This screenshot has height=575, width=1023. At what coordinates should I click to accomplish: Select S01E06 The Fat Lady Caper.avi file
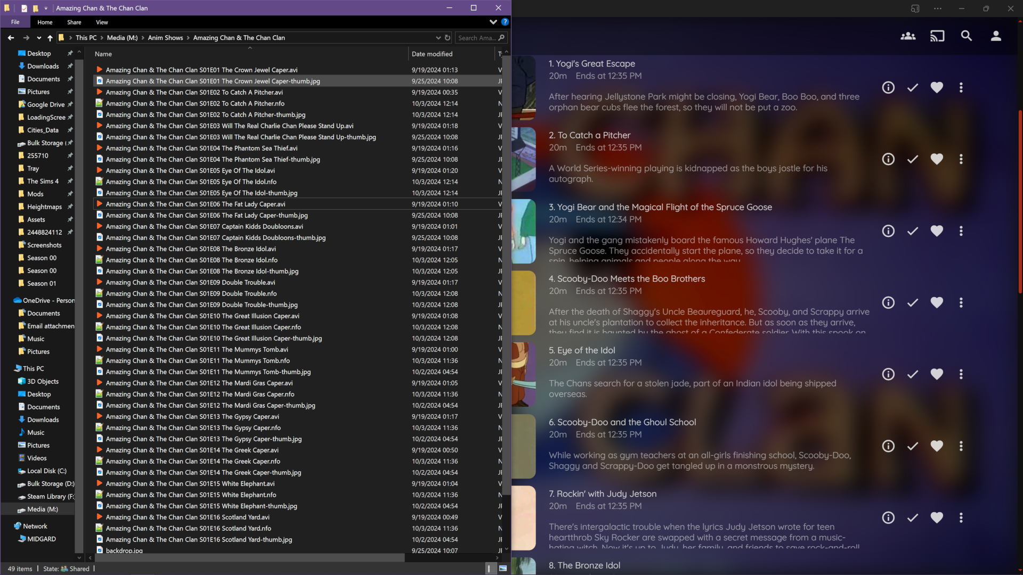(195, 204)
